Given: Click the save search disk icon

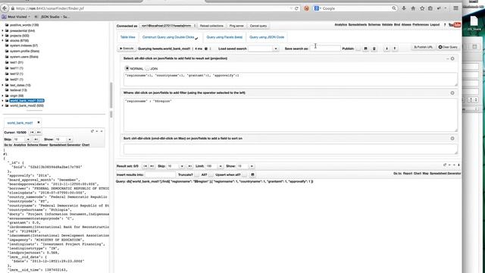Looking at the screenshot, I should tap(365, 49).
